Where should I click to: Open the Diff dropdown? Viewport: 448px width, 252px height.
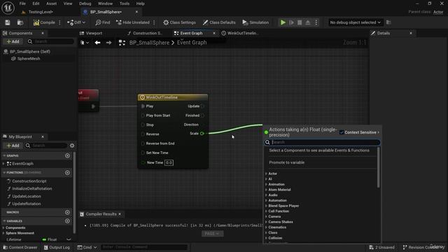pos(76,22)
